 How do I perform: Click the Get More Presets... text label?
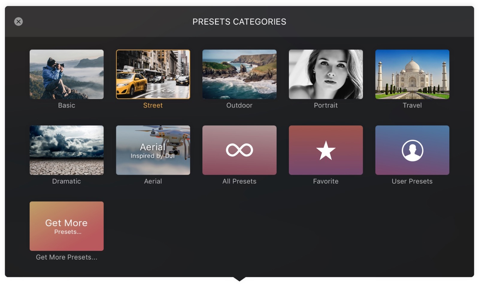(x=66, y=257)
